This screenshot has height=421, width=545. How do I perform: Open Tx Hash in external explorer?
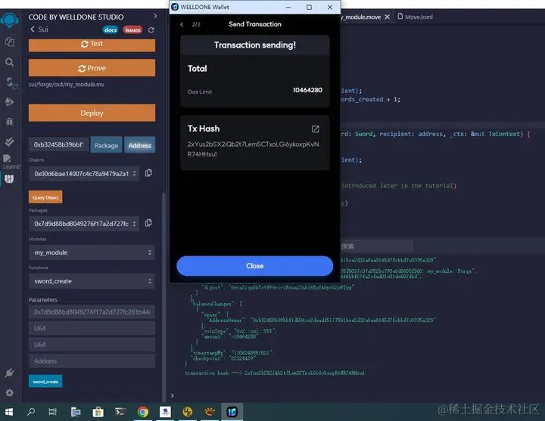(315, 129)
